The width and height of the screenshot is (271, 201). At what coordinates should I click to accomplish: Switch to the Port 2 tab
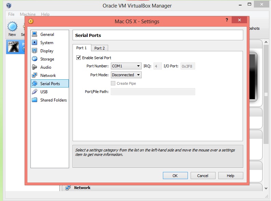coord(100,48)
